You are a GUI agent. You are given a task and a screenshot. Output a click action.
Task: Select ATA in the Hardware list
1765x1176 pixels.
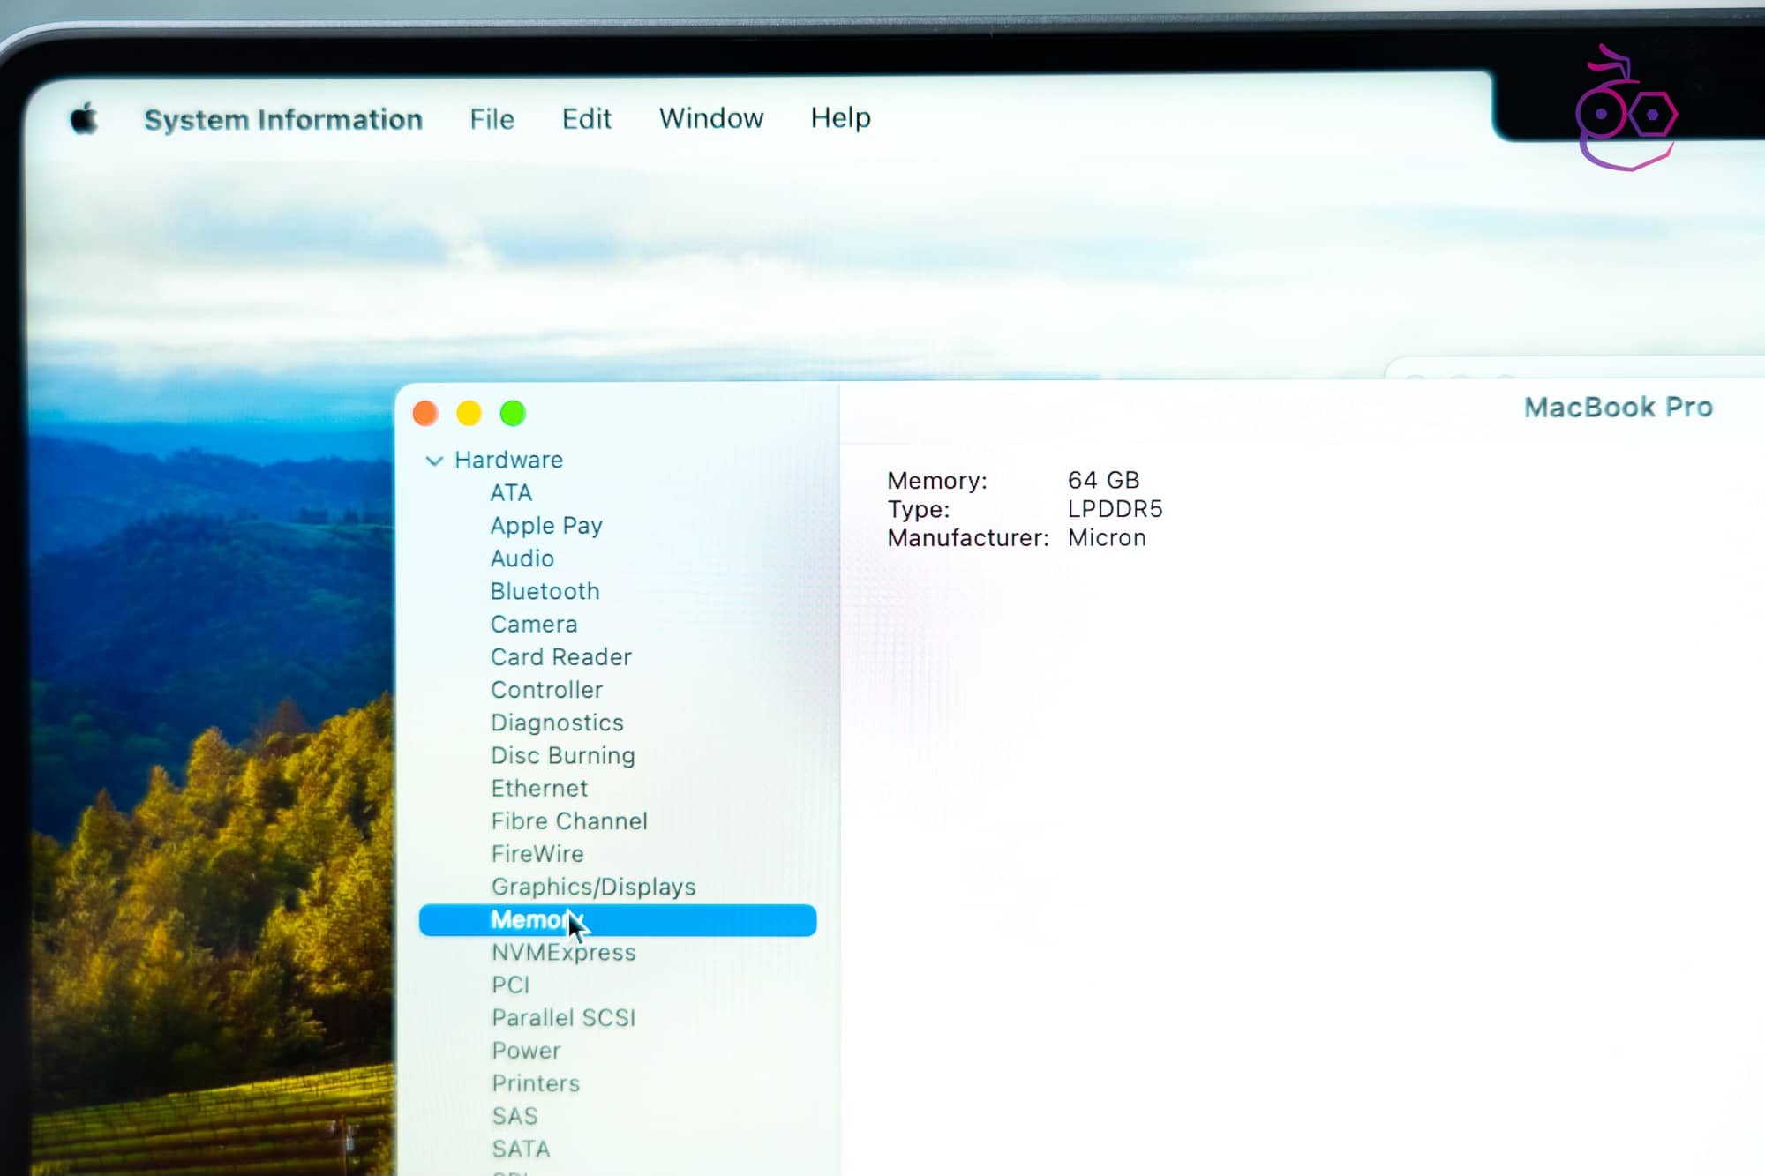[511, 493]
